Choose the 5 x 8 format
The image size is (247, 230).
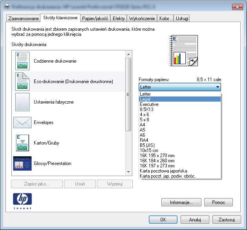pyautogui.click(x=180, y=120)
